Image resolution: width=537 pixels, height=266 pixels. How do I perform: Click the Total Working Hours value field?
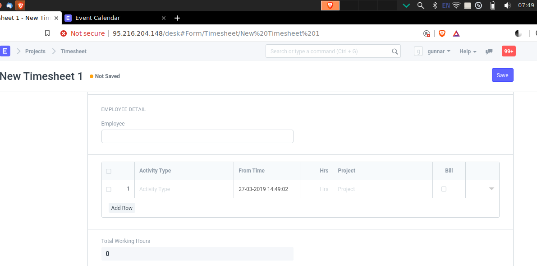197,254
